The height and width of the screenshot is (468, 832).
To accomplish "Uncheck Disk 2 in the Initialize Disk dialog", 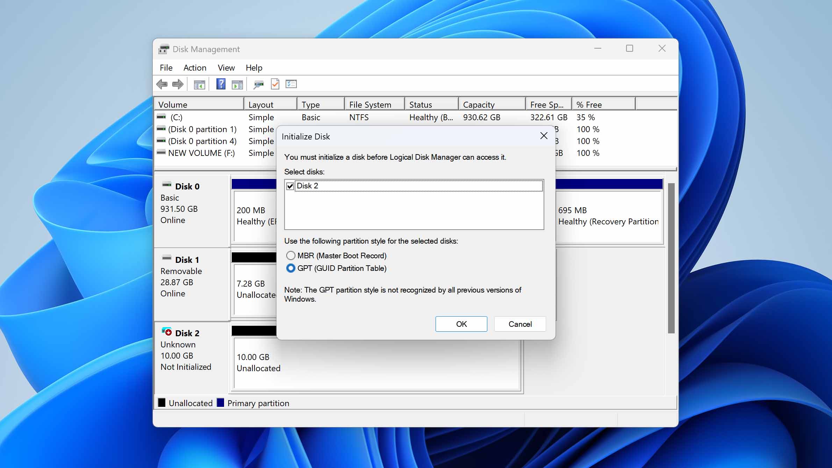I will click(x=290, y=186).
